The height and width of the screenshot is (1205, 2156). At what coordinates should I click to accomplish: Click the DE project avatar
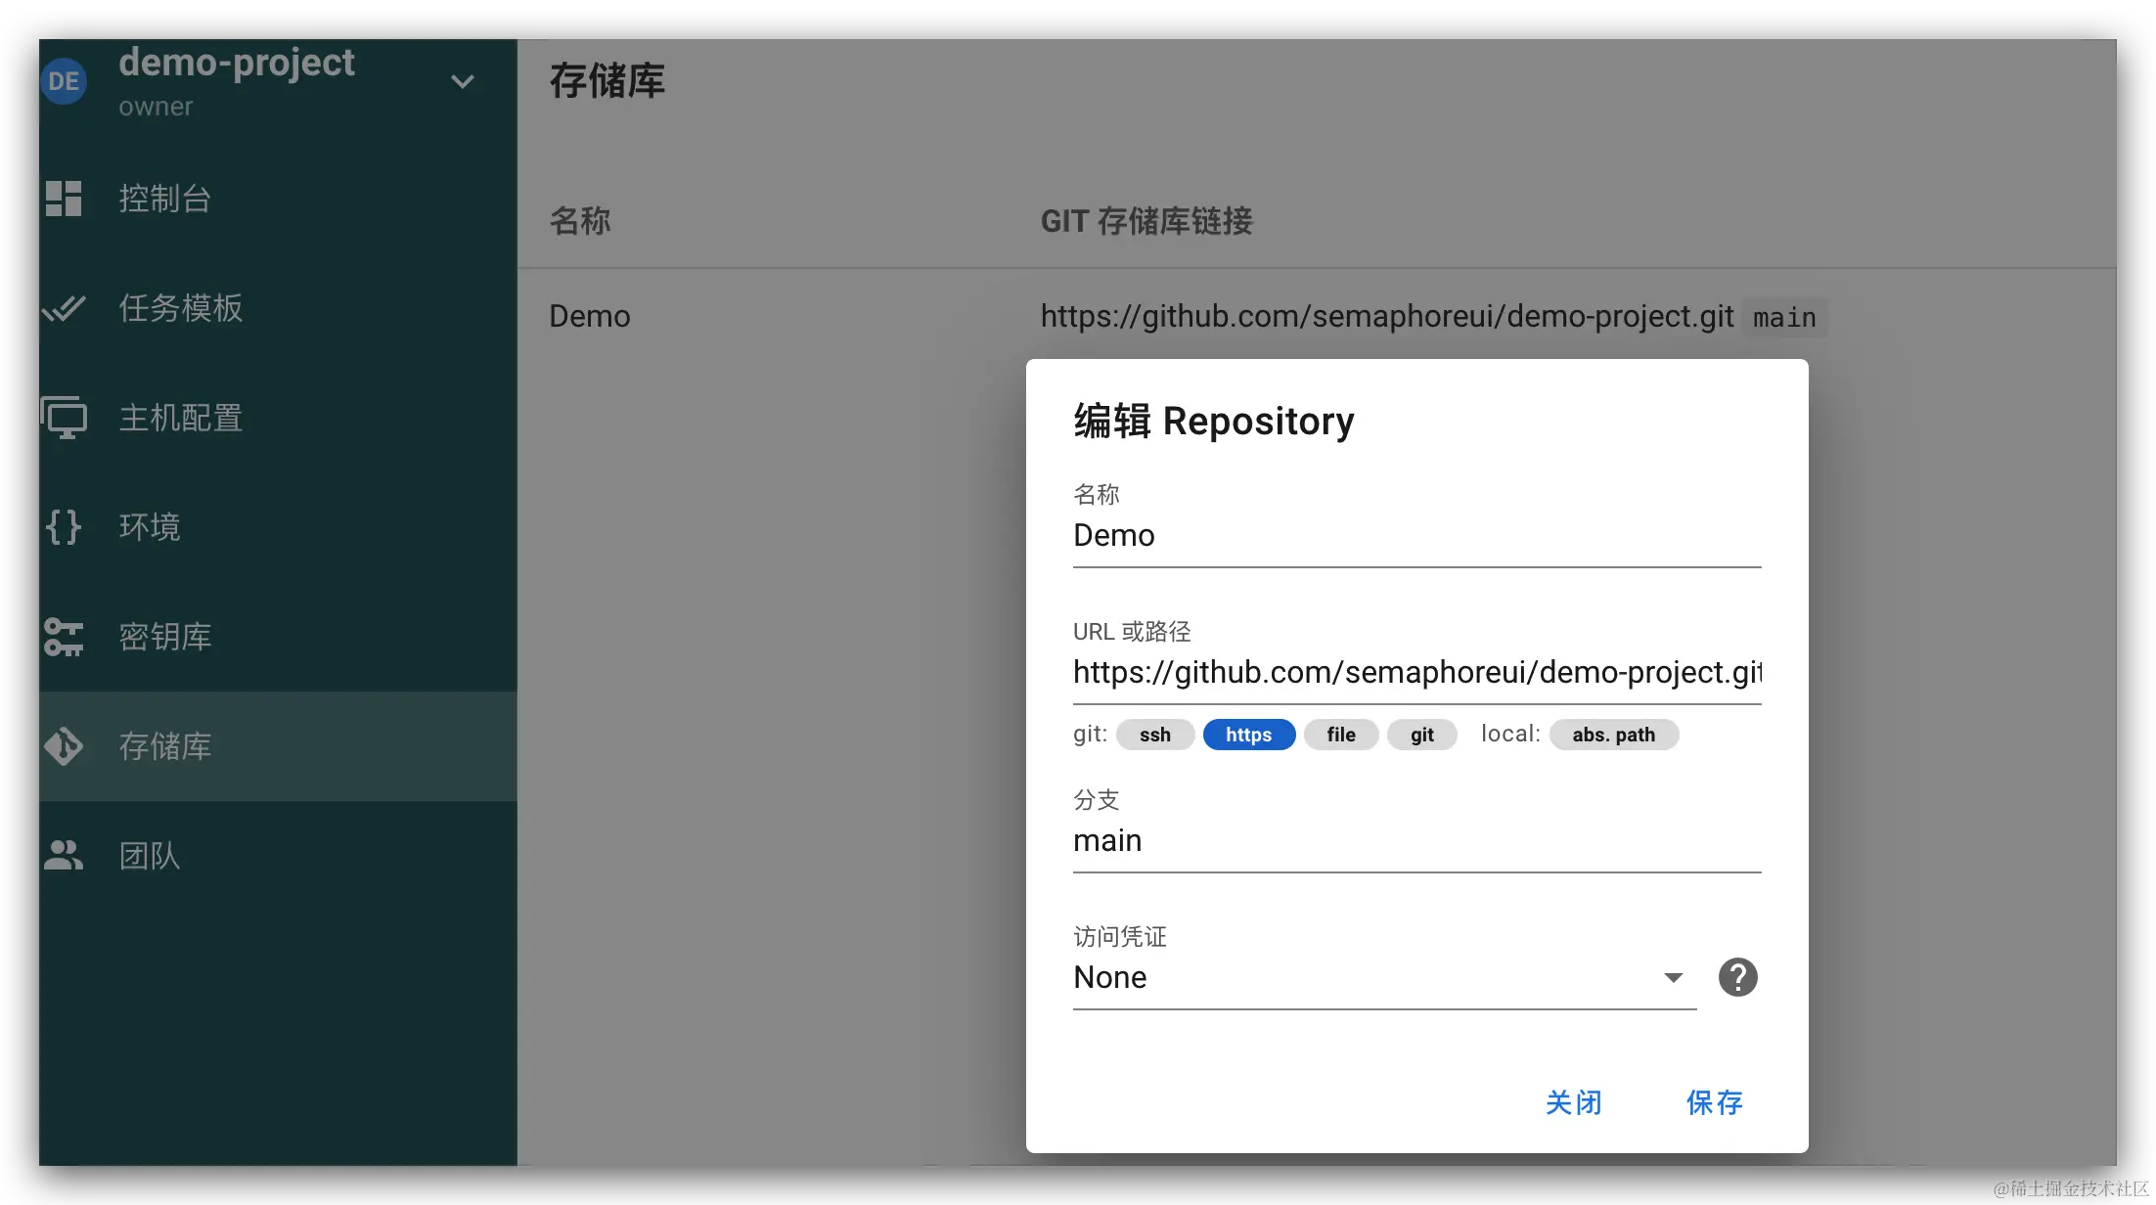pos(64,81)
